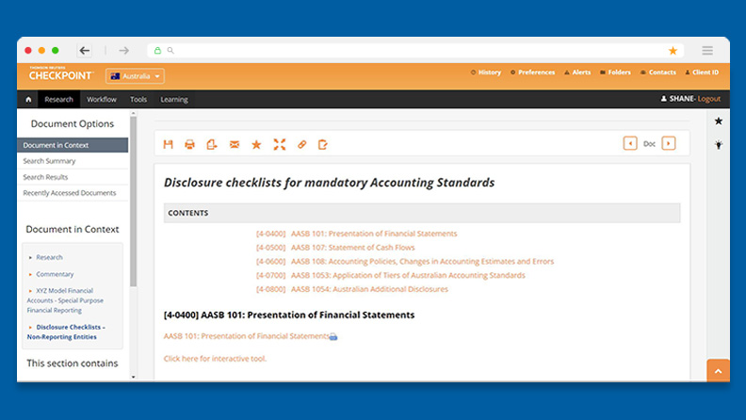746x420 pixels.
Task: Click the orange scroll-to-top button
Action: click(x=718, y=371)
